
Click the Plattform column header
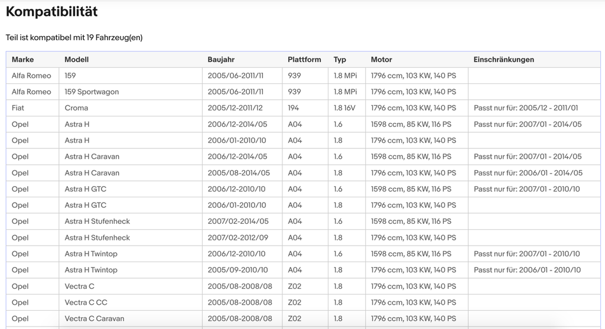[x=304, y=60]
